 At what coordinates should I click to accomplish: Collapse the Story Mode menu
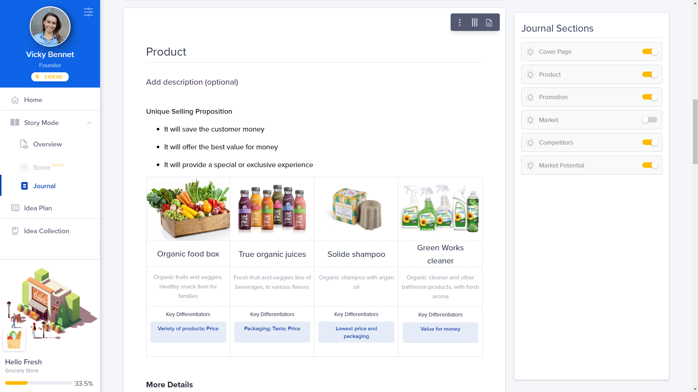(x=89, y=123)
